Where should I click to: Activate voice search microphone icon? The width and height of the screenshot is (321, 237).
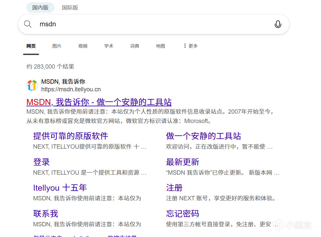click(278, 24)
